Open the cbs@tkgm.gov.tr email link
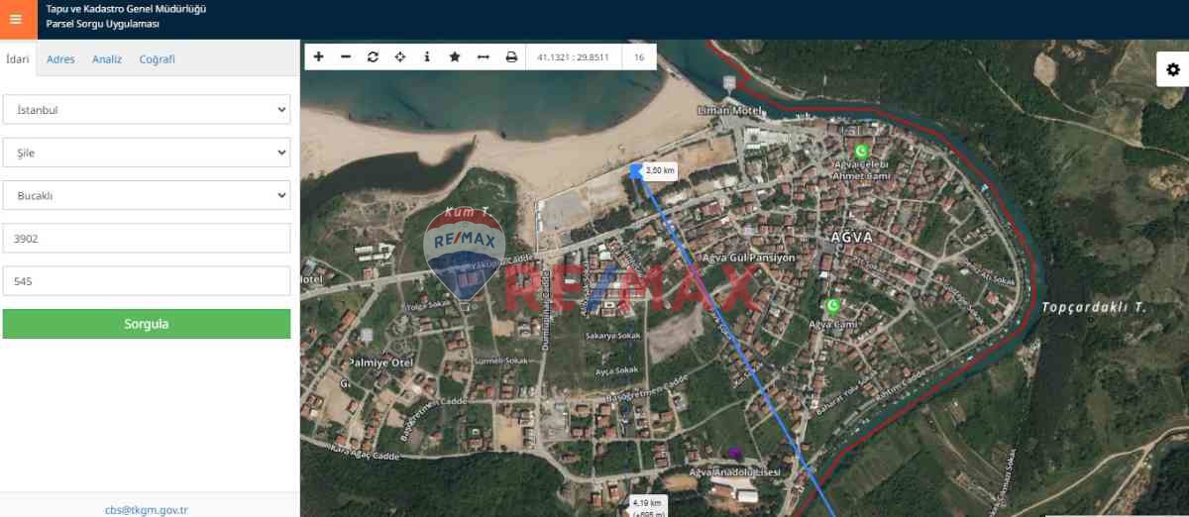Image resolution: width=1189 pixels, height=517 pixels. click(x=147, y=510)
